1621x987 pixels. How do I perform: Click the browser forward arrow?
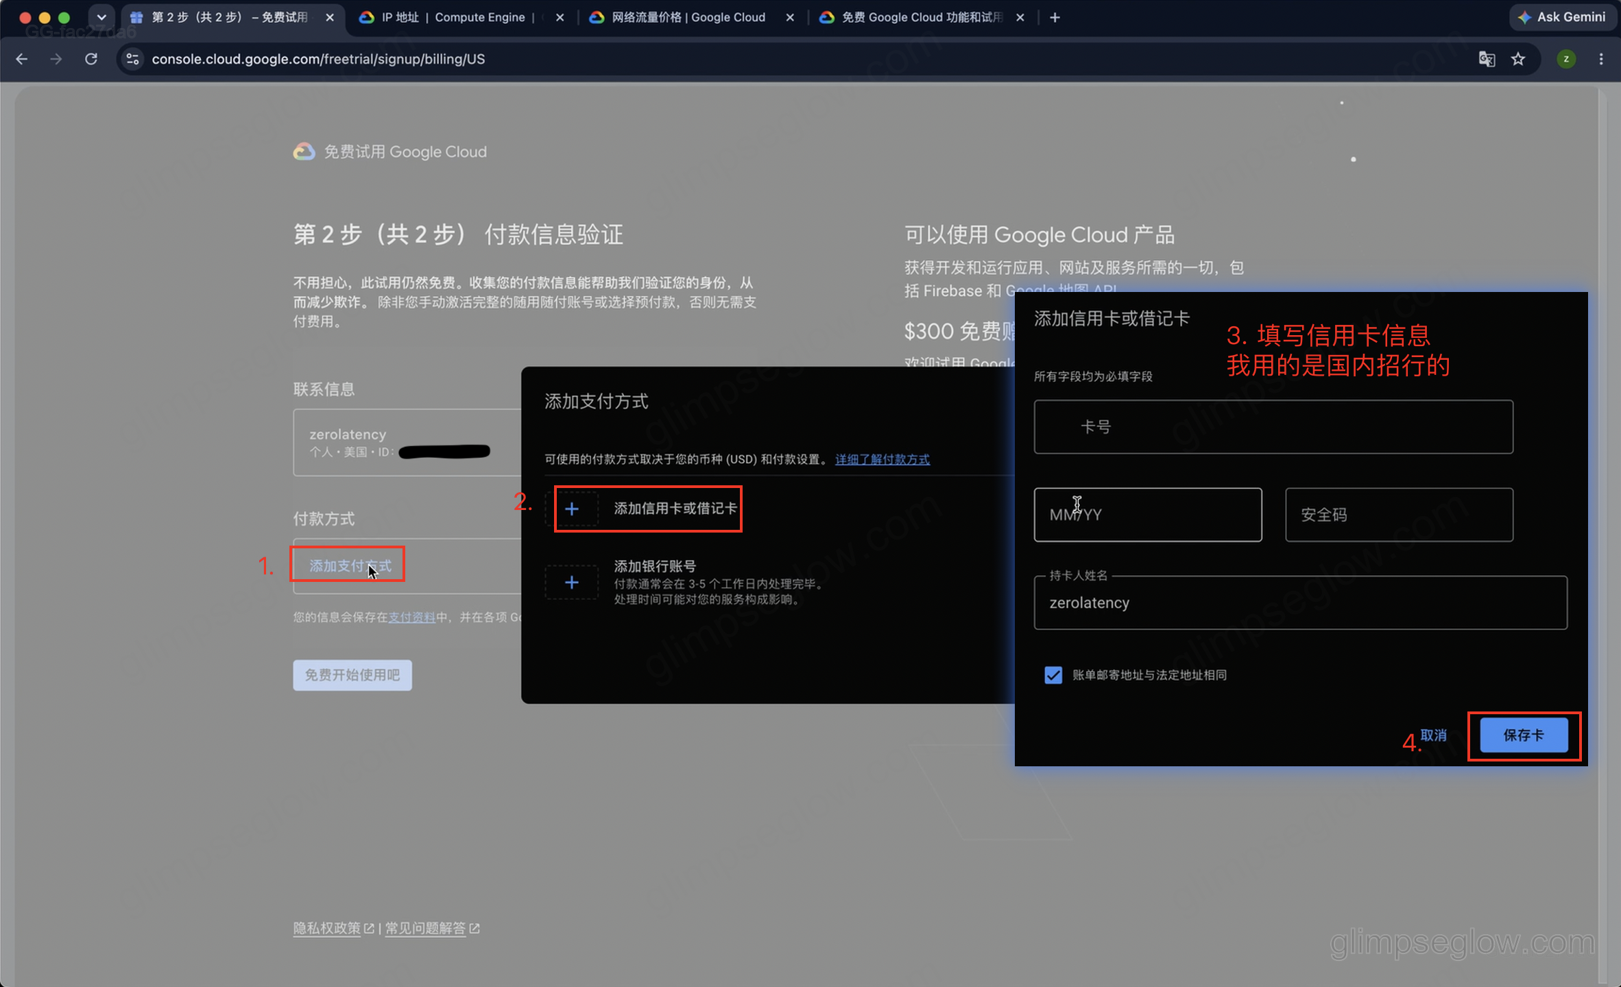[56, 59]
